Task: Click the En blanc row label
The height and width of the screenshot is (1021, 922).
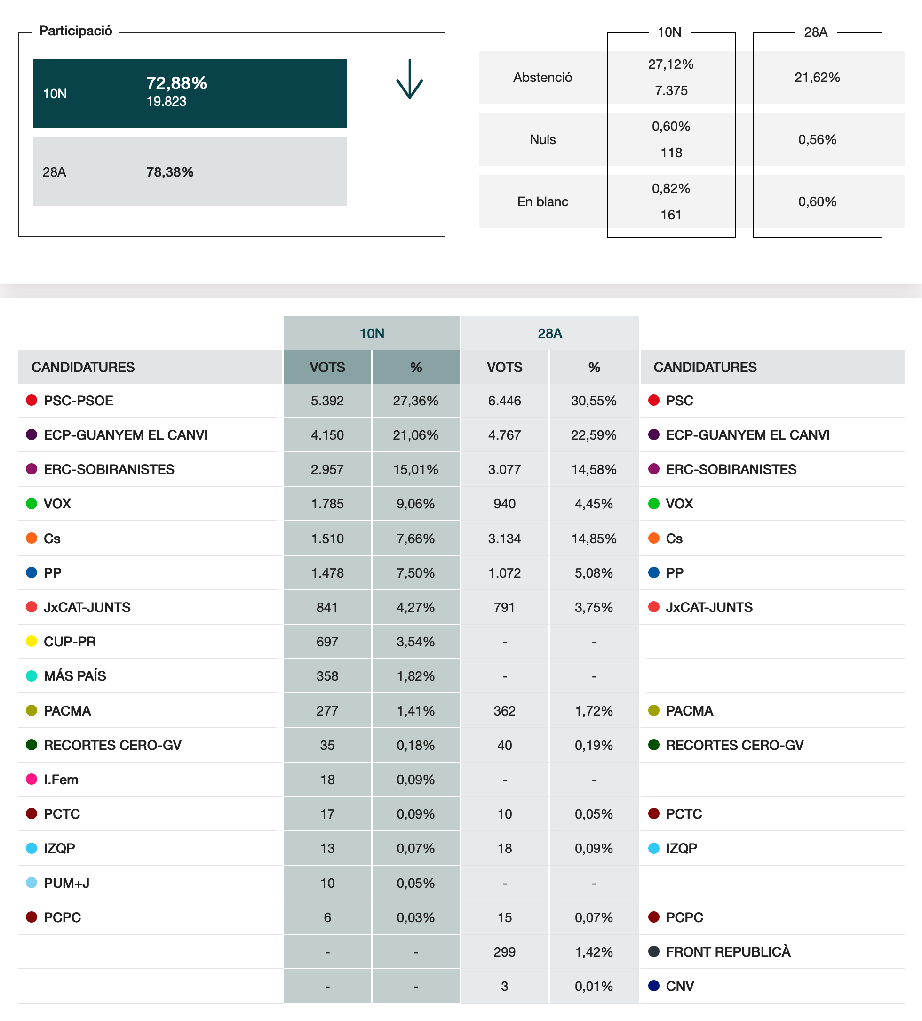Action: tap(542, 201)
